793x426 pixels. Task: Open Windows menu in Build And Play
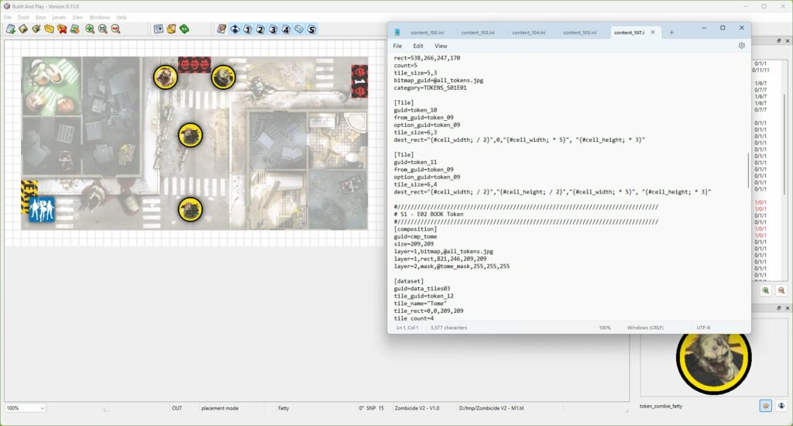100,17
